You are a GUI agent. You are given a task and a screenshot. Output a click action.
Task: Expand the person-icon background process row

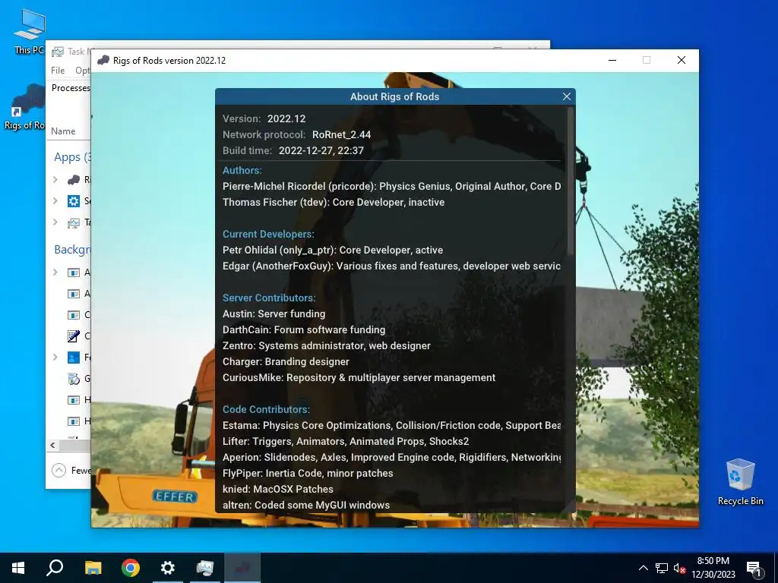55,357
